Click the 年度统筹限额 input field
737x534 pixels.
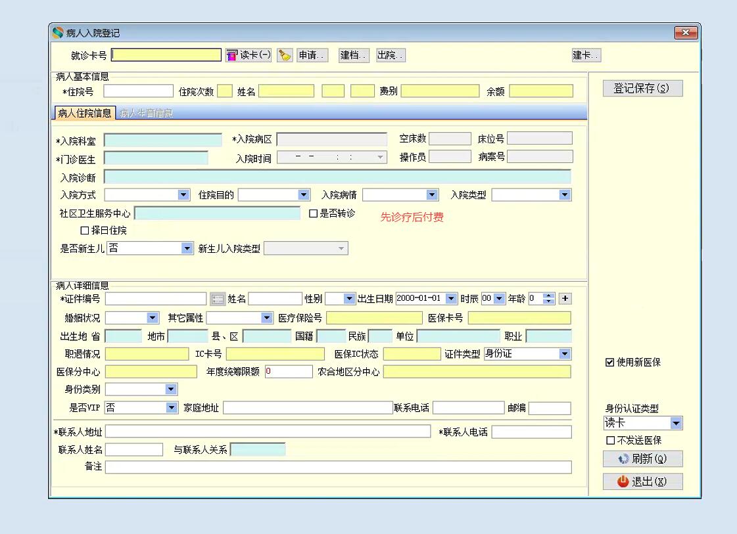pos(289,372)
